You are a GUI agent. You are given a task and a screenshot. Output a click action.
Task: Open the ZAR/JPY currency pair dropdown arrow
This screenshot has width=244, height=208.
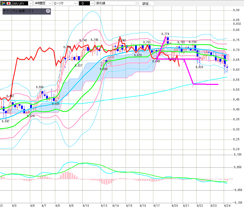tap(31, 3)
